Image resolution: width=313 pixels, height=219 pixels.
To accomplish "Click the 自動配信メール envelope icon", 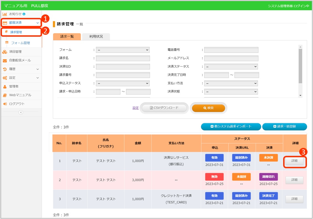I will [5, 60].
